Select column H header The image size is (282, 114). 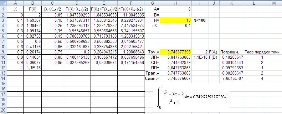pos(176,3)
